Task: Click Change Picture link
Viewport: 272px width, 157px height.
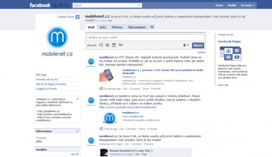Action: [66, 17]
